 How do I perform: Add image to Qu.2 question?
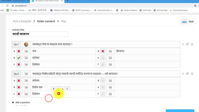pos(26,74)
